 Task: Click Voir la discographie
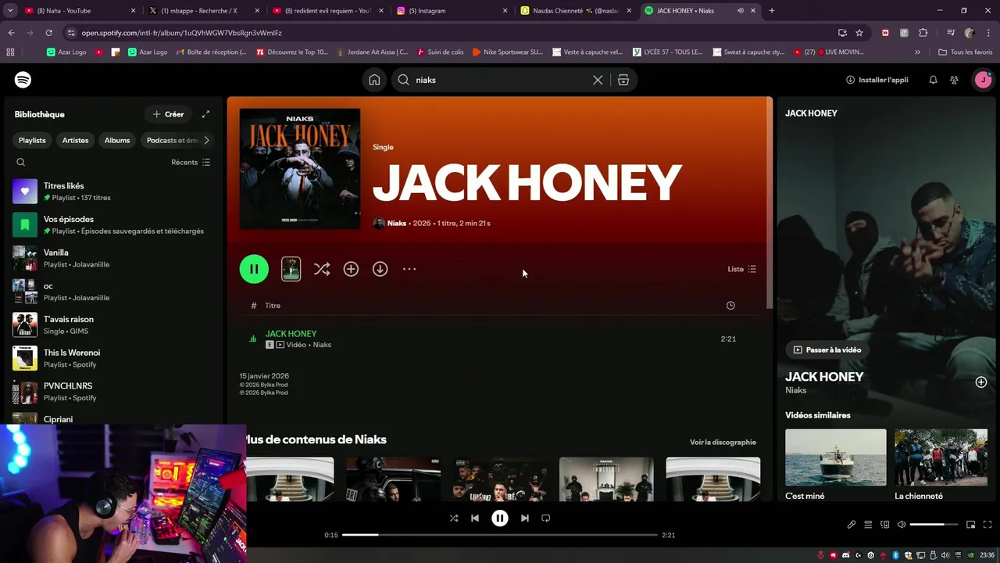click(x=723, y=442)
